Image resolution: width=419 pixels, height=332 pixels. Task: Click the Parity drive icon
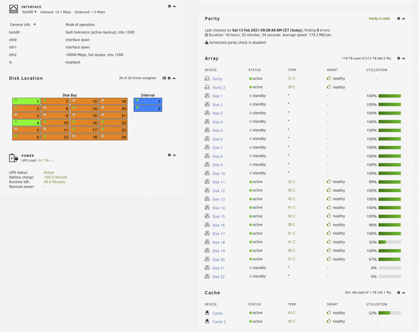click(207, 78)
